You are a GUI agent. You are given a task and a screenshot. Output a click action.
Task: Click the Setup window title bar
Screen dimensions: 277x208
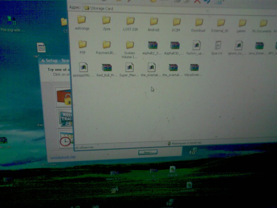coord(55,61)
